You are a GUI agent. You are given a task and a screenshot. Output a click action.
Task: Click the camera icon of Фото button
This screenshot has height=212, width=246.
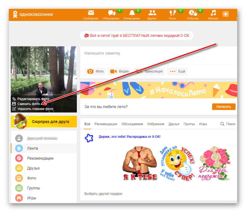tap(90, 71)
